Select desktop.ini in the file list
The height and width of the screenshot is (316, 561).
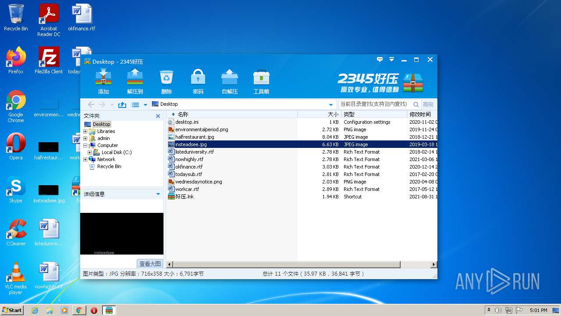click(302, 122)
